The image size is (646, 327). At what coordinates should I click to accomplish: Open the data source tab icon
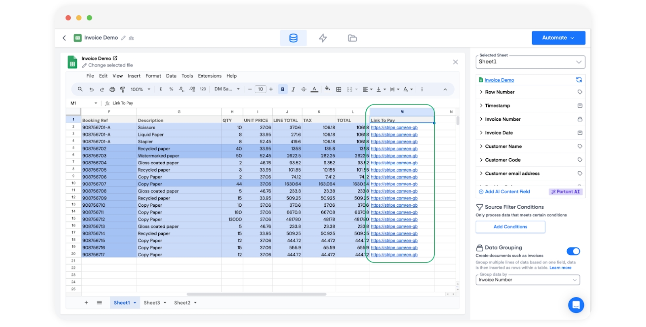point(293,38)
